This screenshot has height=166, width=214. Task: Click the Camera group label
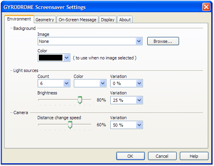[21, 113]
